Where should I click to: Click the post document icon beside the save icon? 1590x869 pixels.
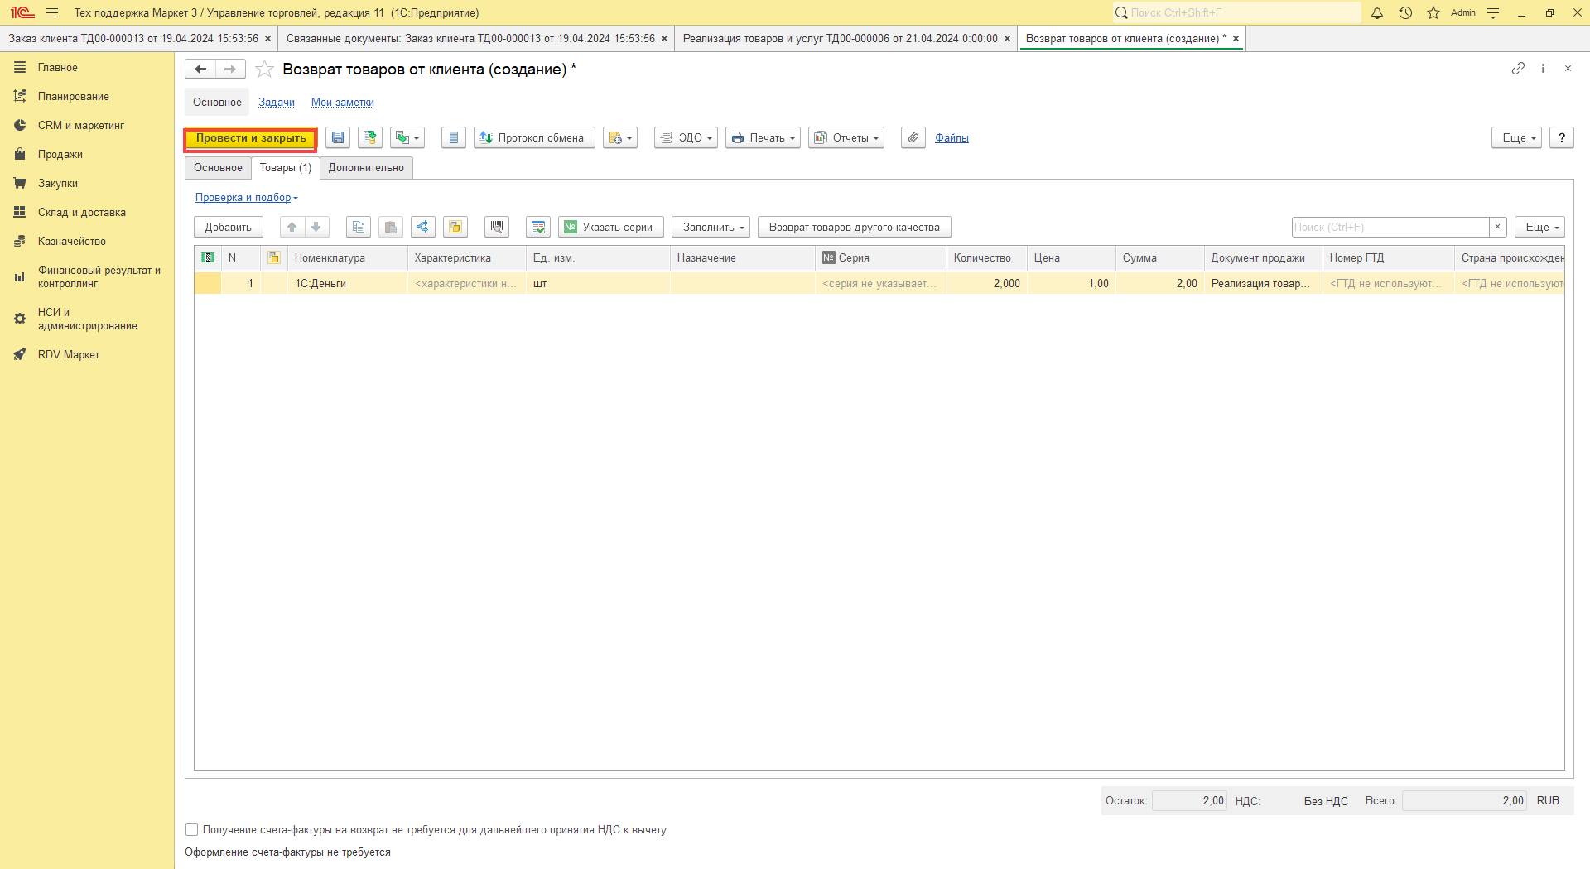pyautogui.click(x=370, y=138)
